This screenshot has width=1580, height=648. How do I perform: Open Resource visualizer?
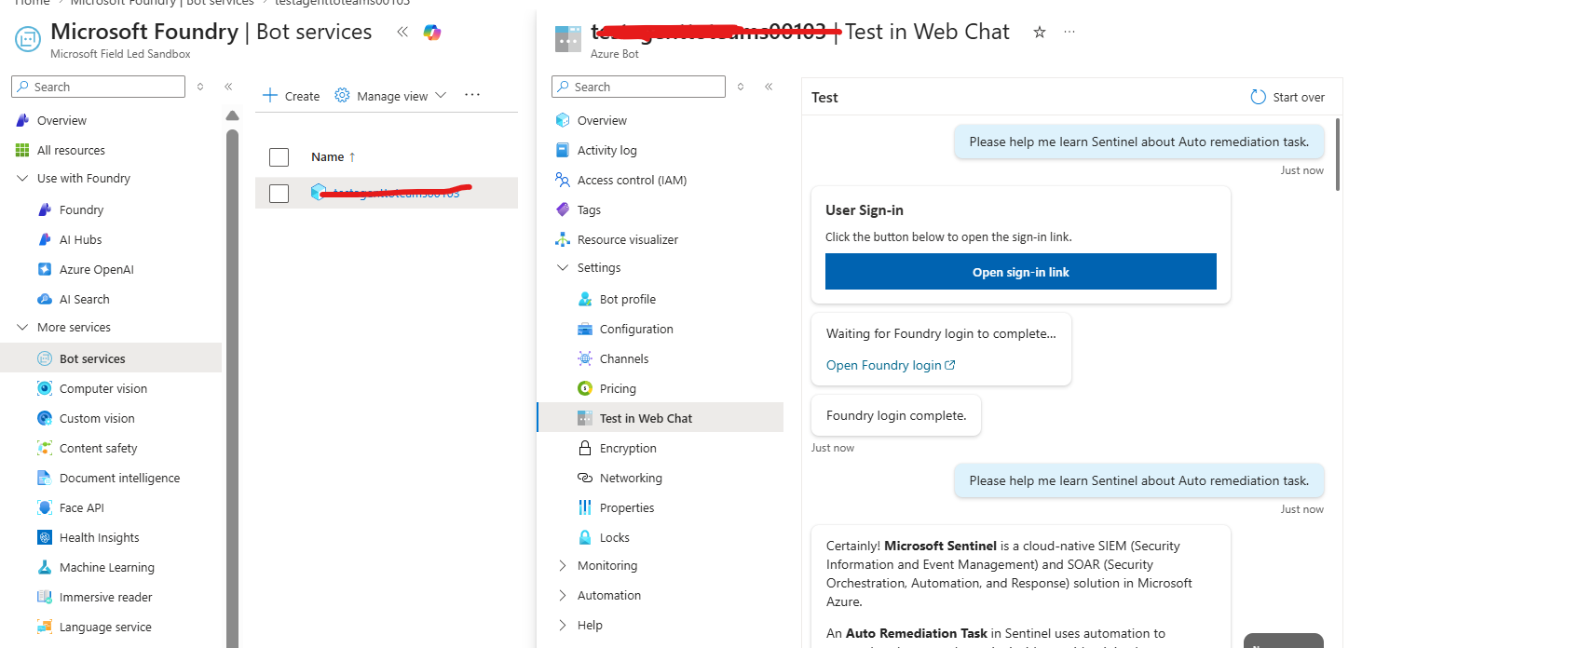tap(627, 239)
